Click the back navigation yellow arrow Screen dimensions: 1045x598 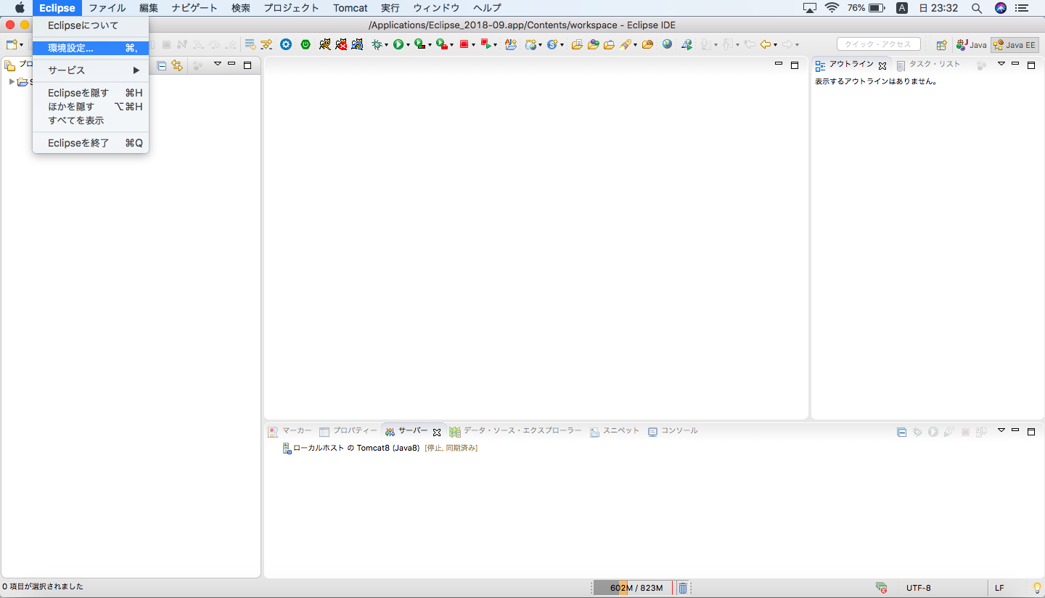click(765, 44)
